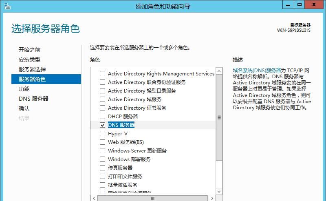The image size is (326, 201).
Task: Click the wizard icon in the title bar
Action: click(7, 6)
